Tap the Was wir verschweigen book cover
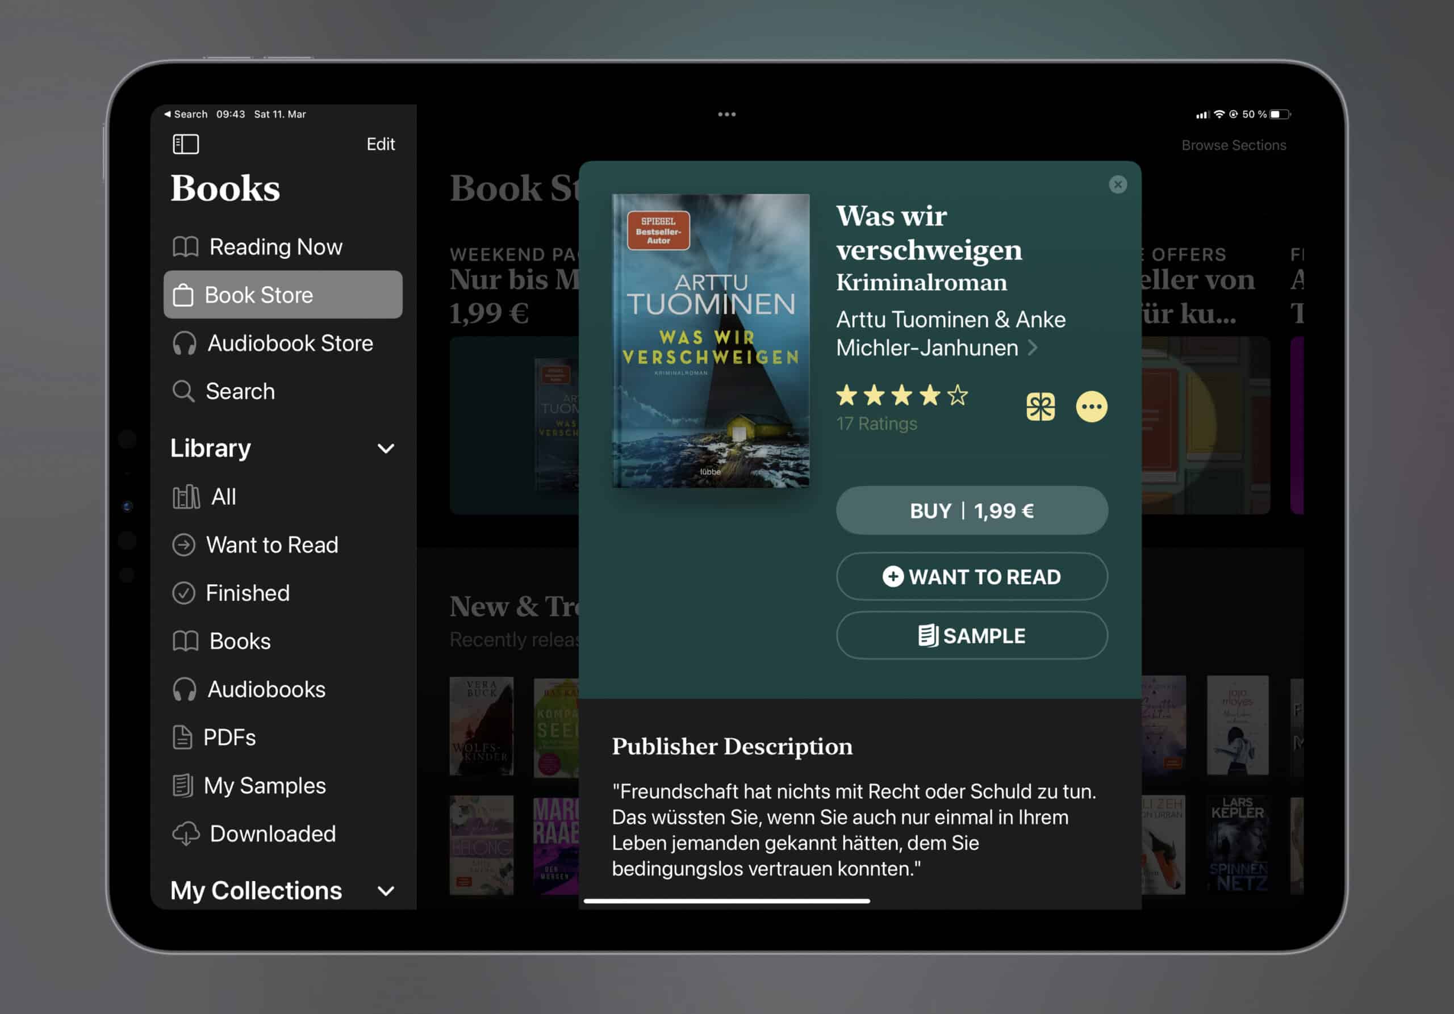 pyautogui.click(x=711, y=341)
